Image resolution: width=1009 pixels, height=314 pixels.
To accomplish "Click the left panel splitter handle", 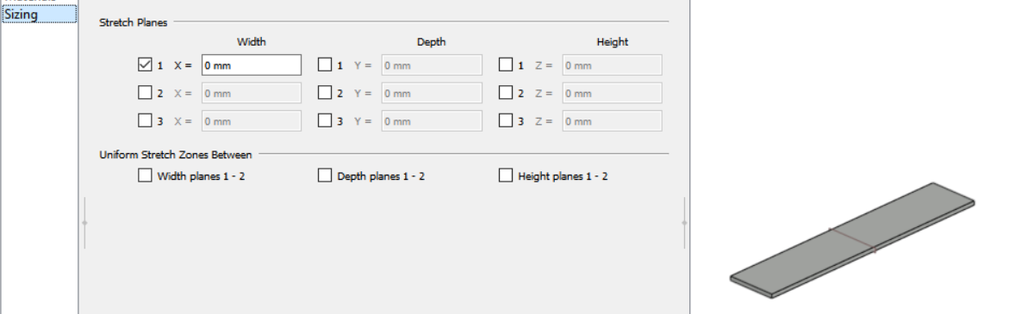I will [x=84, y=223].
